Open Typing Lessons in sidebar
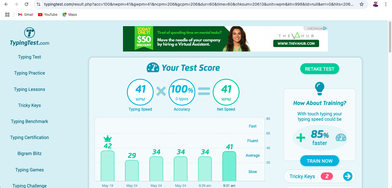 coord(30,89)
